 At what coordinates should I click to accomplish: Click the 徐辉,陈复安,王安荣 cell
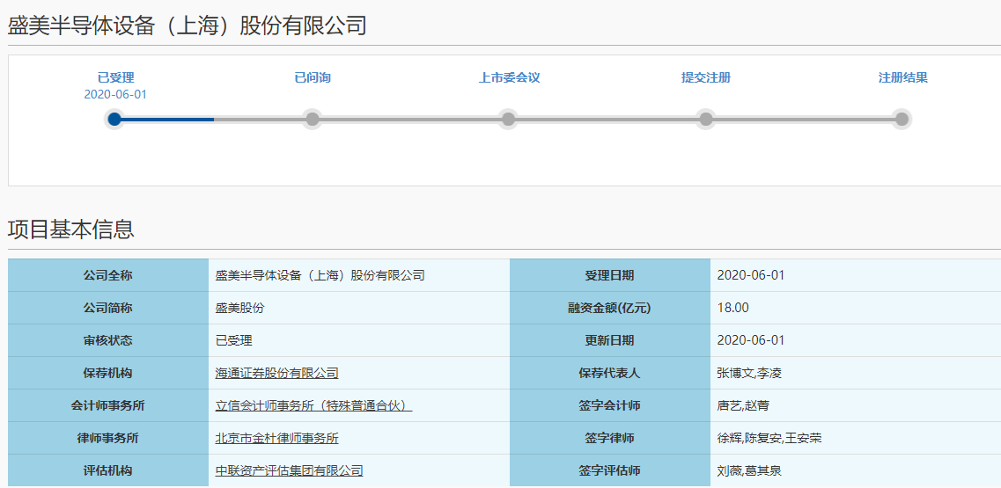(x=856, y=438)
